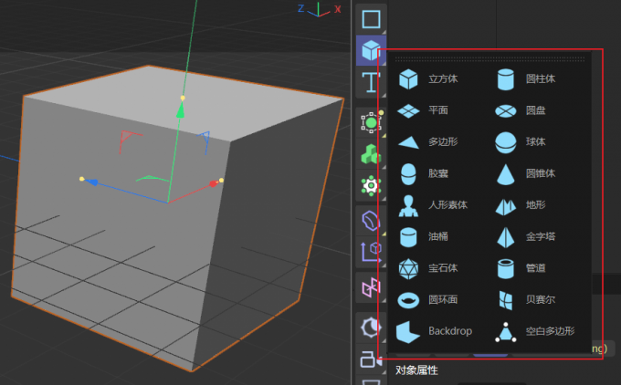The height and width of the screenshot is (385, 621).
Task: Open the purple bend deformer tool
Action: [371, 221]
